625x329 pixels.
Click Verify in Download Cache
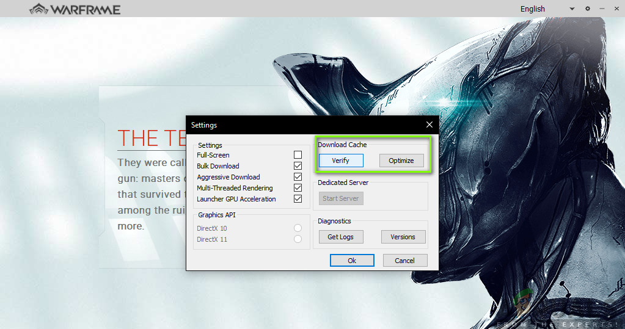point(341,161)
